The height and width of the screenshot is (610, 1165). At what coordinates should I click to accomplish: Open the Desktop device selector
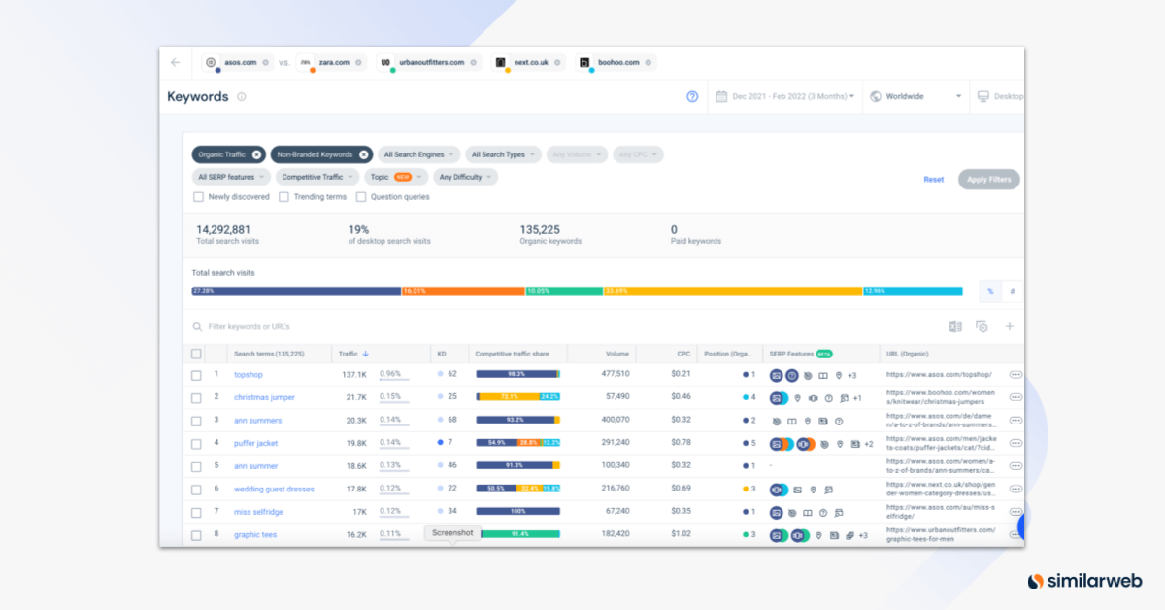tap(1000, 96)
